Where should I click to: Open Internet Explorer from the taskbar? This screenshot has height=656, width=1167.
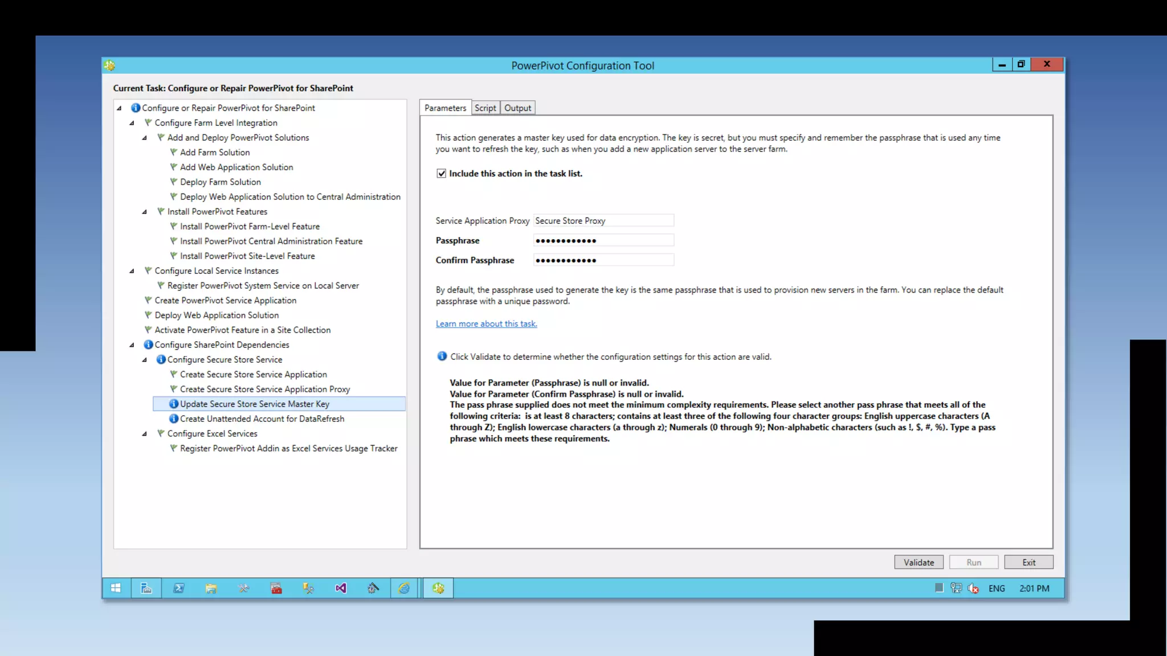[x=404, y=588]
